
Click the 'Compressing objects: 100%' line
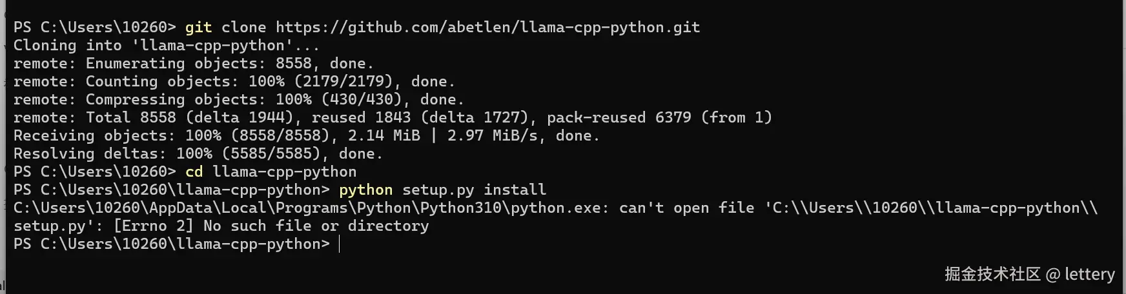[239, 99]
